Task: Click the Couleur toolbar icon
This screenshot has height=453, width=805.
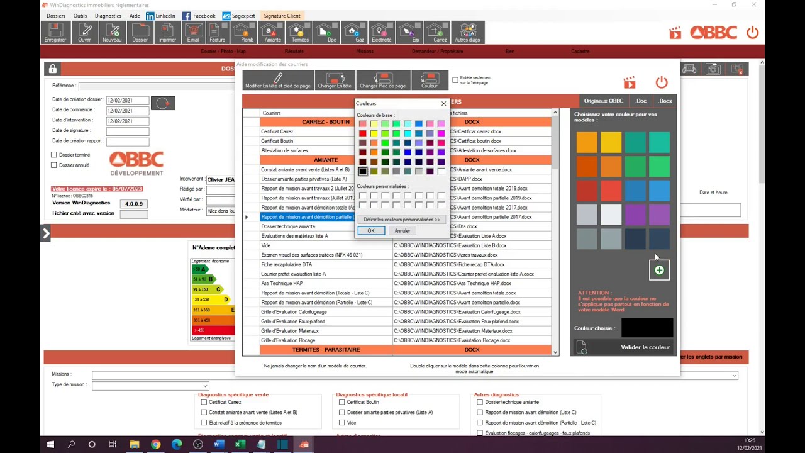Action: point(430,80)
